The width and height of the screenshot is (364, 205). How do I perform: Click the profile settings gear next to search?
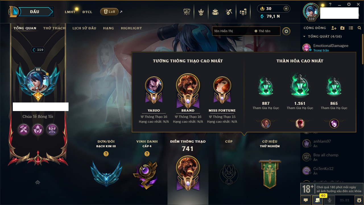click(286, 31)
